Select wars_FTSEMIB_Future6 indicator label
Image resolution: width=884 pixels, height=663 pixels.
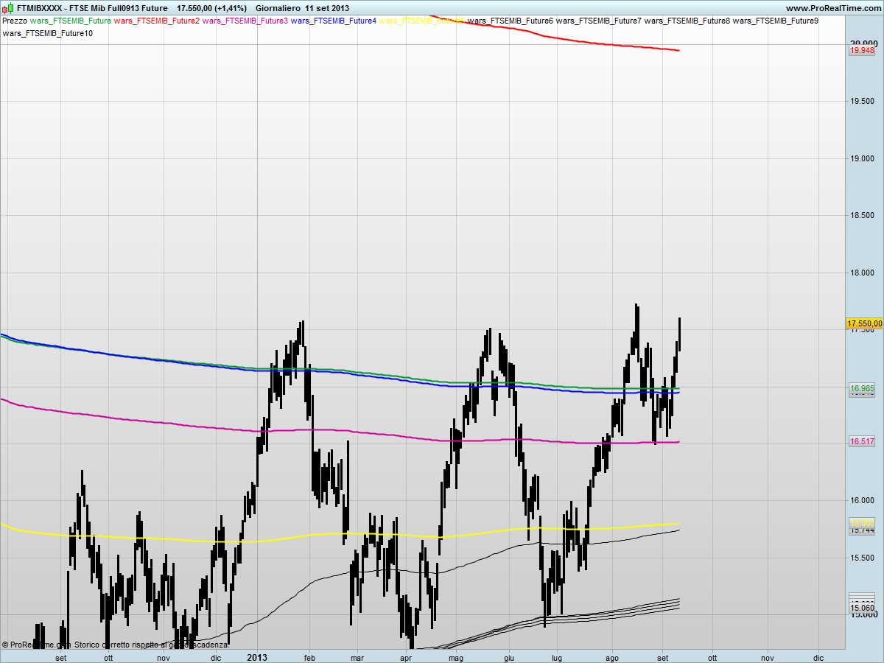point(511,21)
